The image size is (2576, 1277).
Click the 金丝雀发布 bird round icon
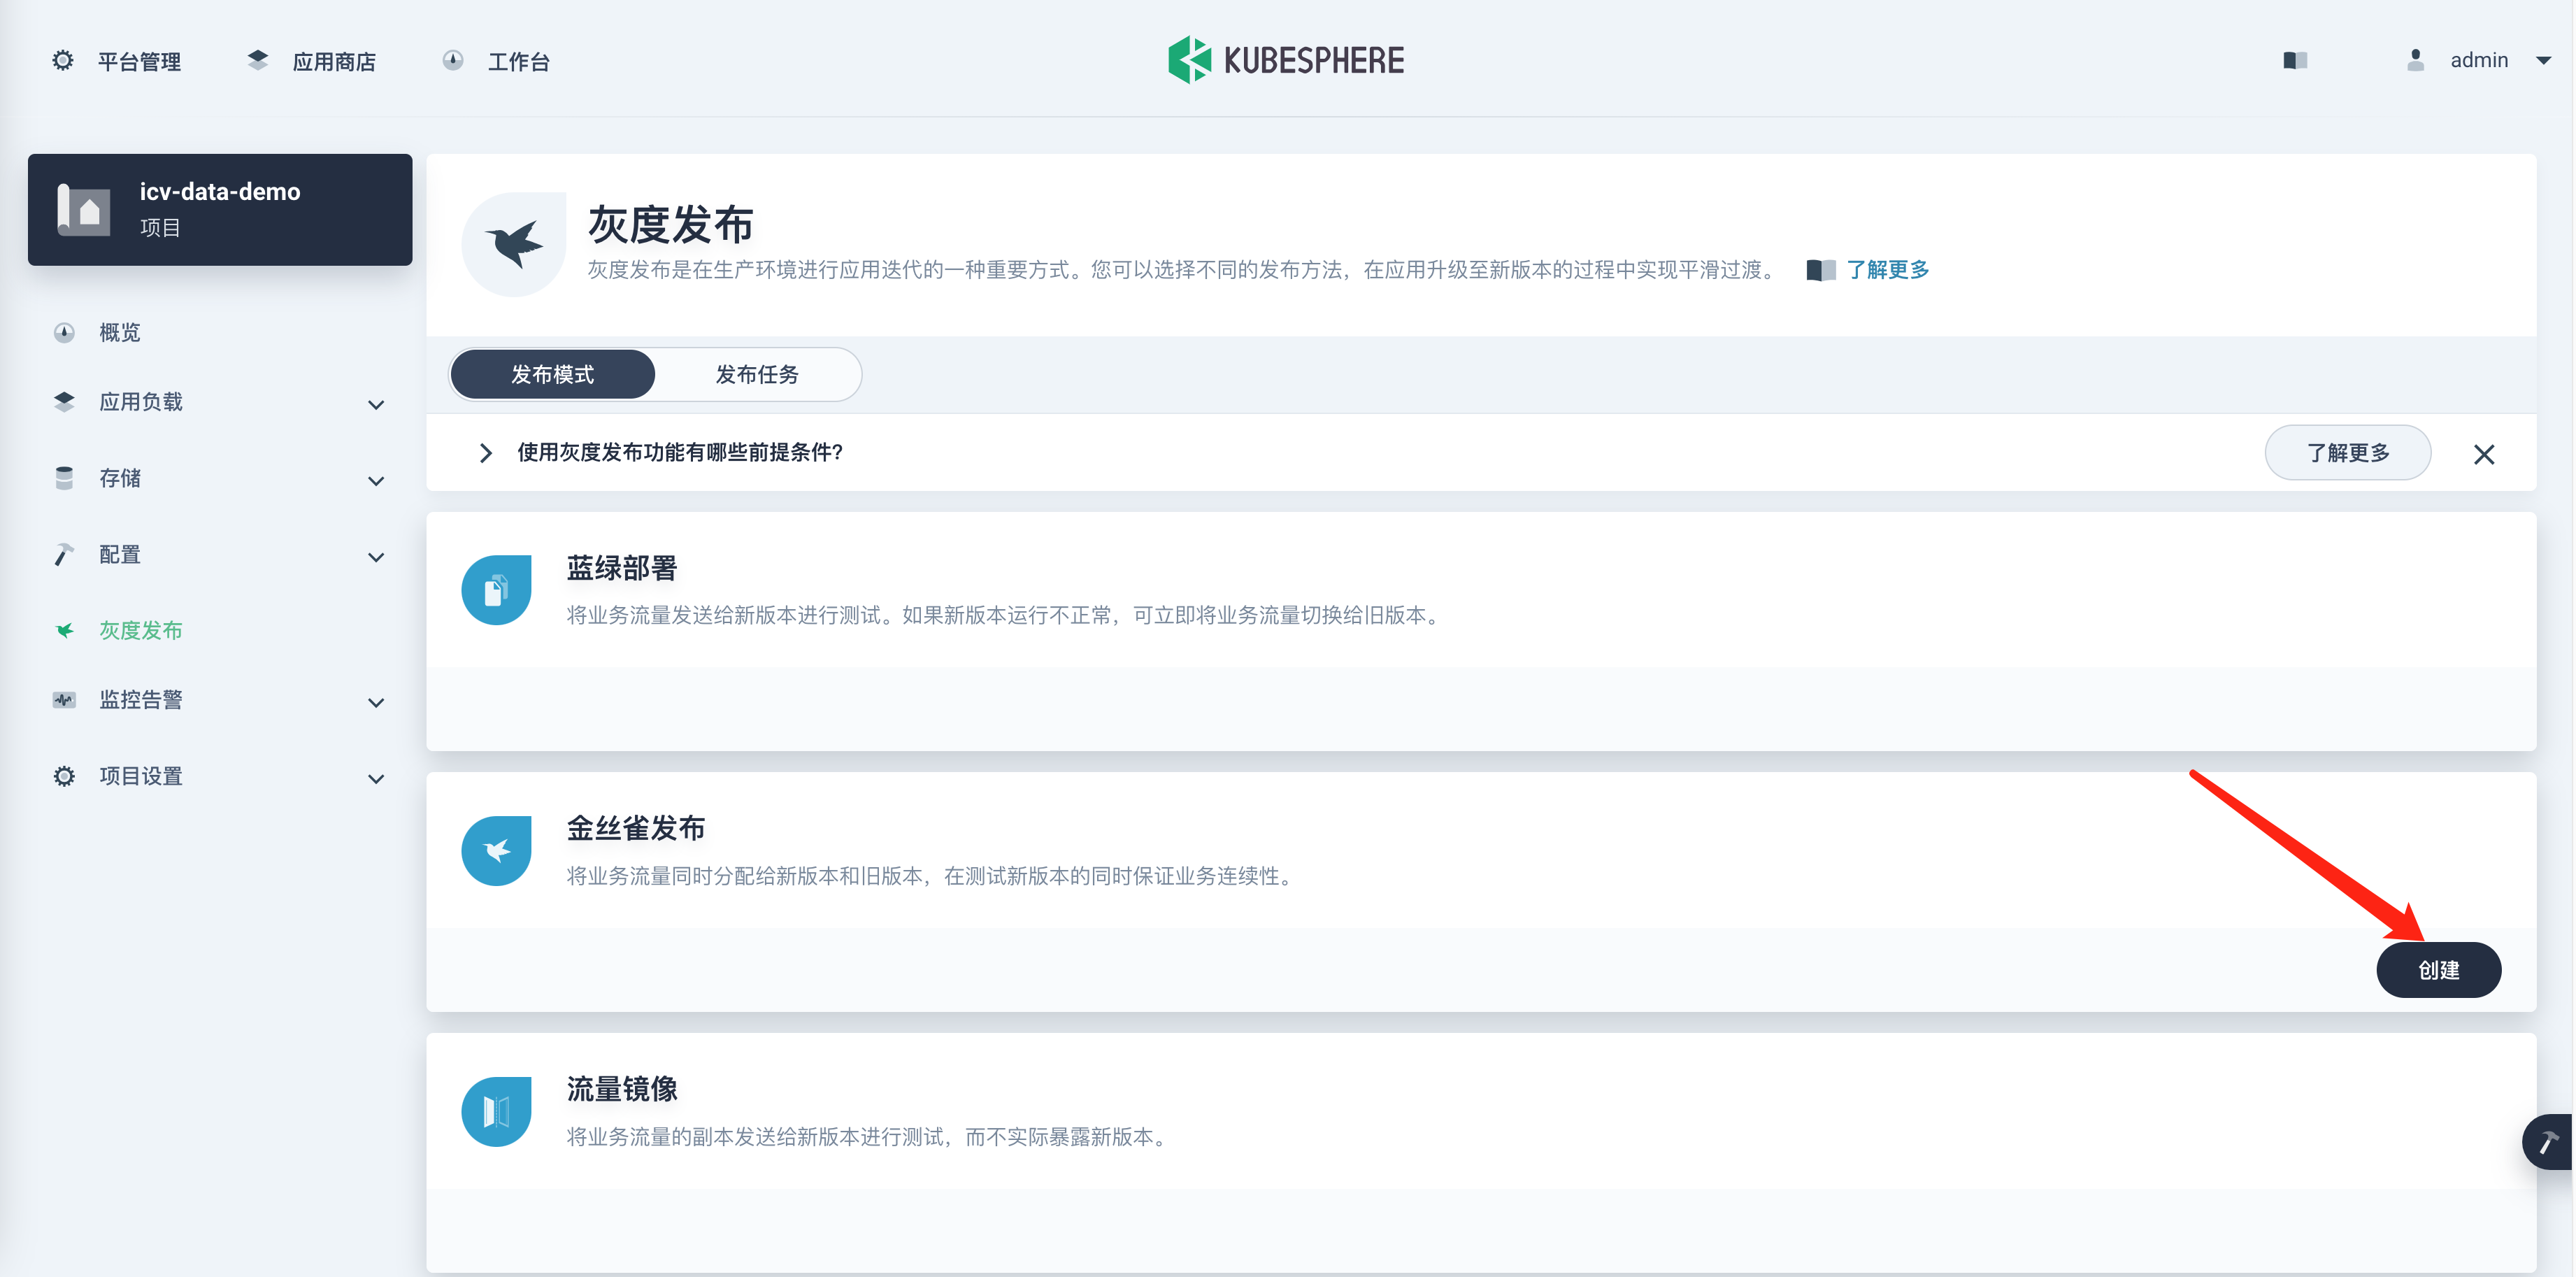coord(496,850)
